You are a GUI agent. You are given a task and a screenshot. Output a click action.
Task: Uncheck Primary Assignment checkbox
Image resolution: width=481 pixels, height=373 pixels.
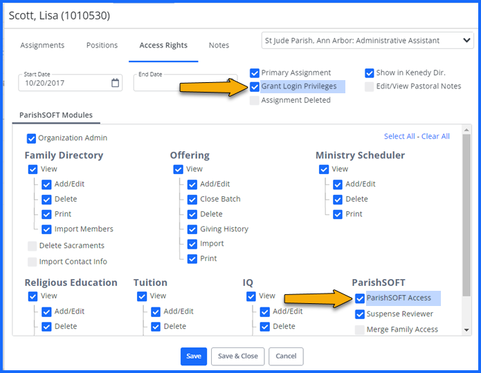click(255, 73)
